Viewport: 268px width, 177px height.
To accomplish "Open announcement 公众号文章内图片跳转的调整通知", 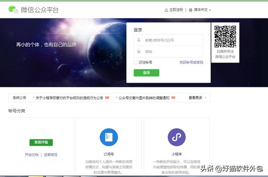I will point(144,98).
